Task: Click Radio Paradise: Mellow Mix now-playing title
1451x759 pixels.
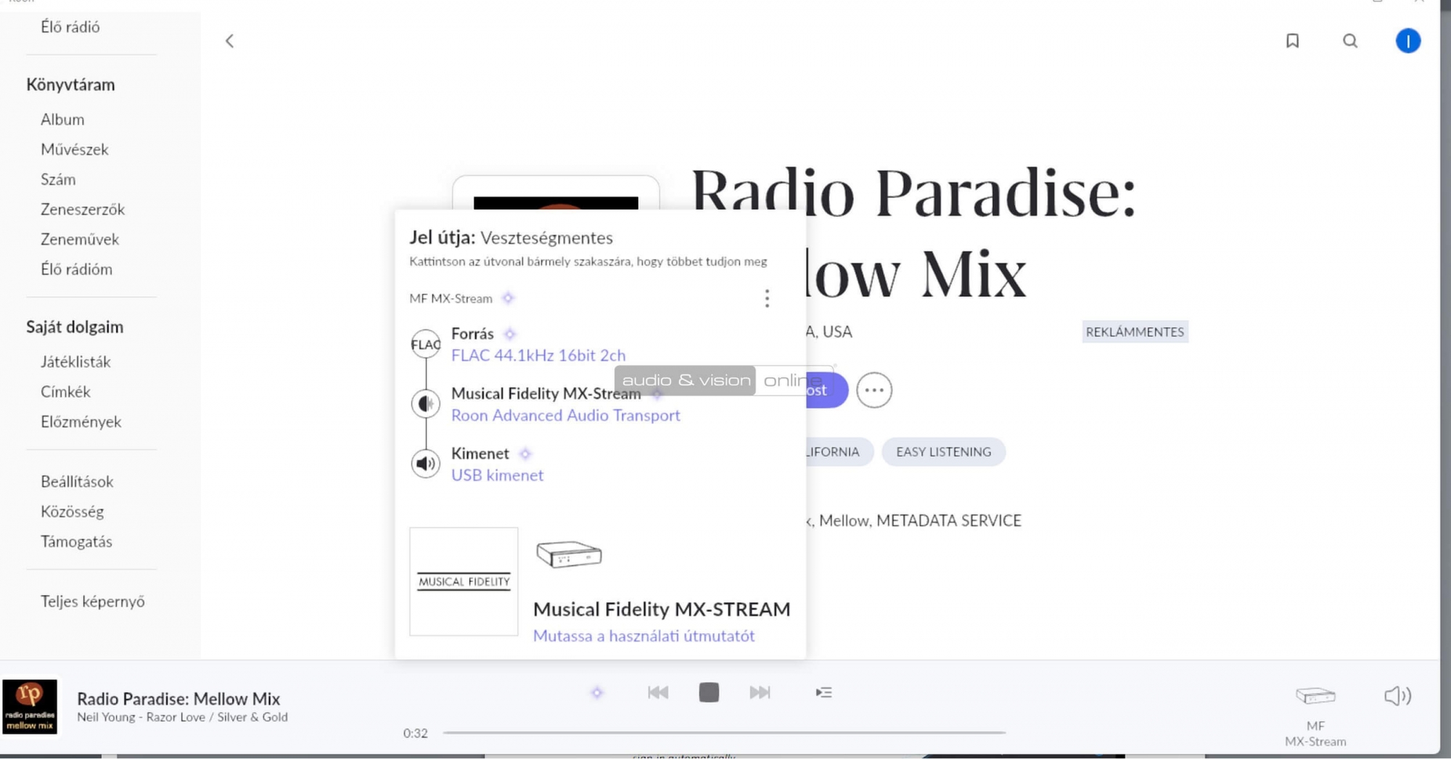Action: click(178, 699)
